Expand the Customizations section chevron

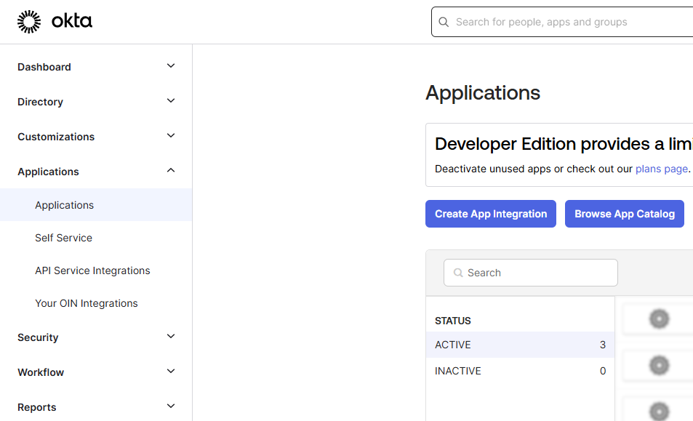[171, 136]
